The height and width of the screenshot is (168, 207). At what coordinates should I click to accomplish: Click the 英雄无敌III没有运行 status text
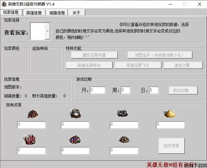tap(172, 165)
